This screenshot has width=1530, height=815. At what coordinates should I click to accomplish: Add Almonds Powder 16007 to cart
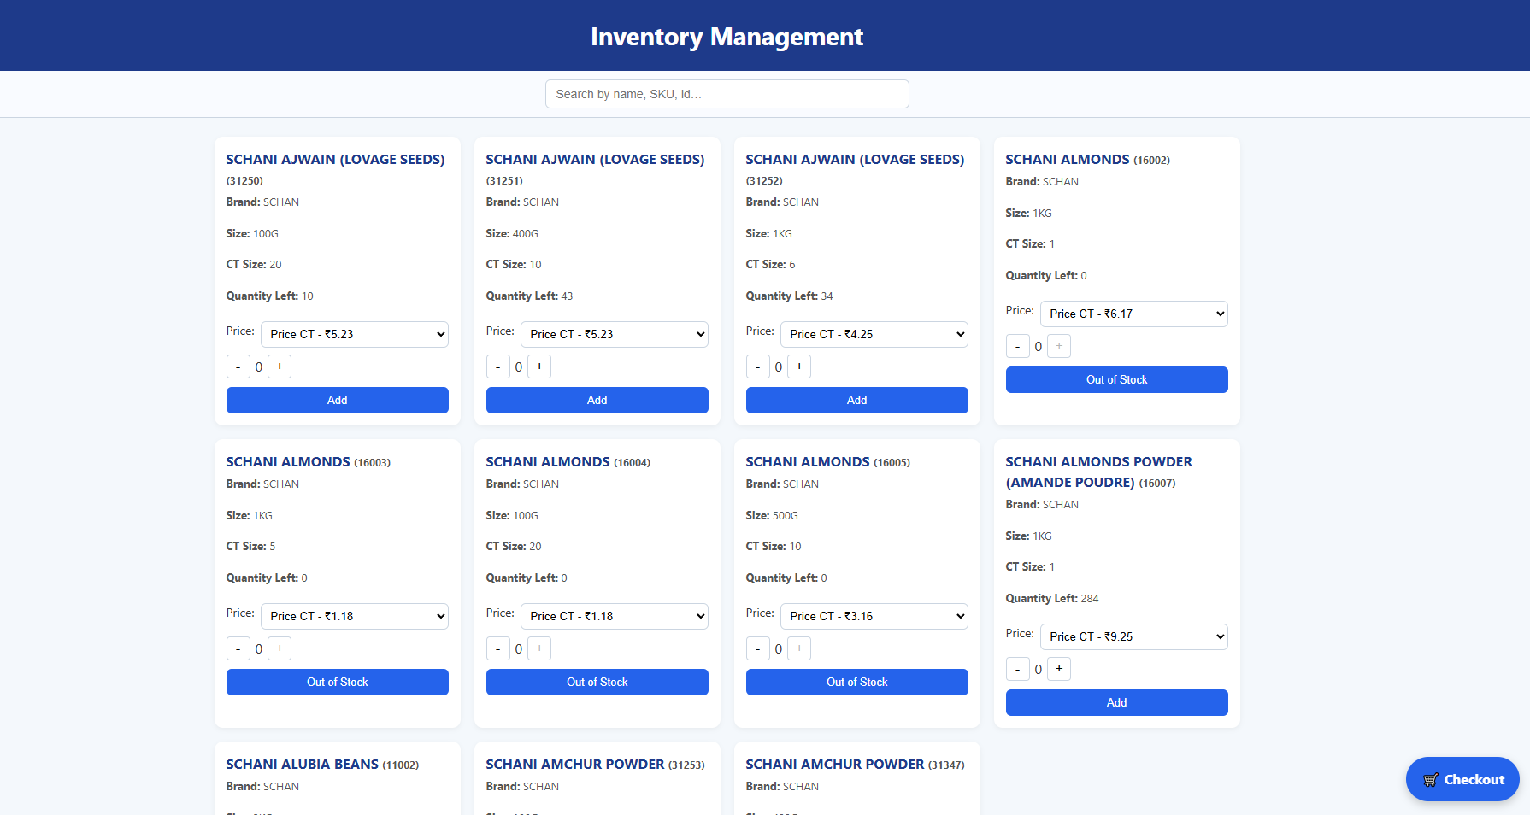(1116, 702)
